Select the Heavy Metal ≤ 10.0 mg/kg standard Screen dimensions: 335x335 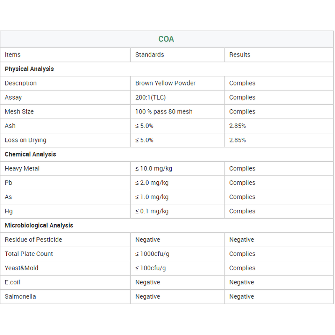154,169
